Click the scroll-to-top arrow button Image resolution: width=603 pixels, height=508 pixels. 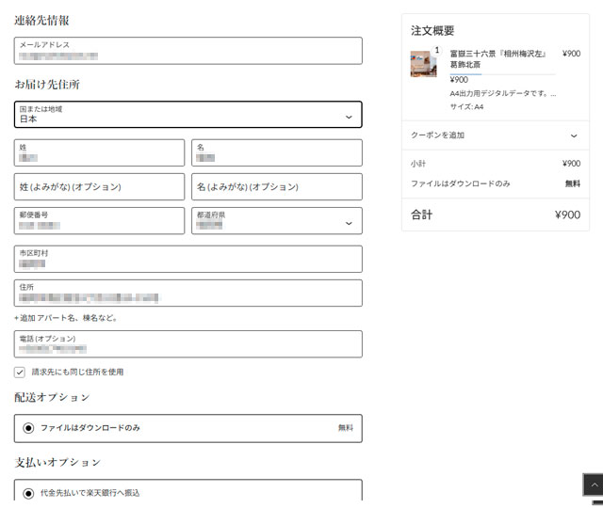coord(593,484)
